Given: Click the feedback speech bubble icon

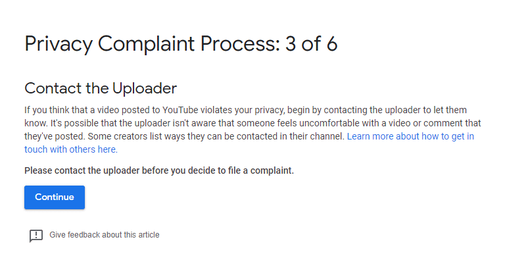Looking at the screenshot, I should pos(36,236).
